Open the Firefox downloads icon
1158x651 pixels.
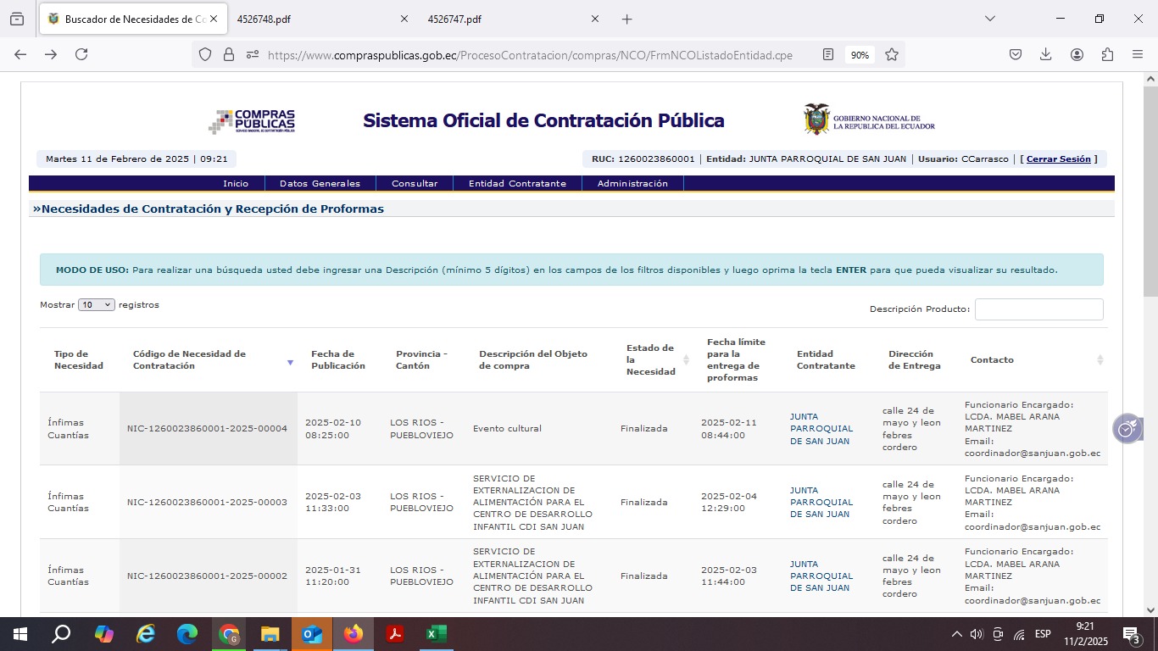click(x=1045, y=54)
